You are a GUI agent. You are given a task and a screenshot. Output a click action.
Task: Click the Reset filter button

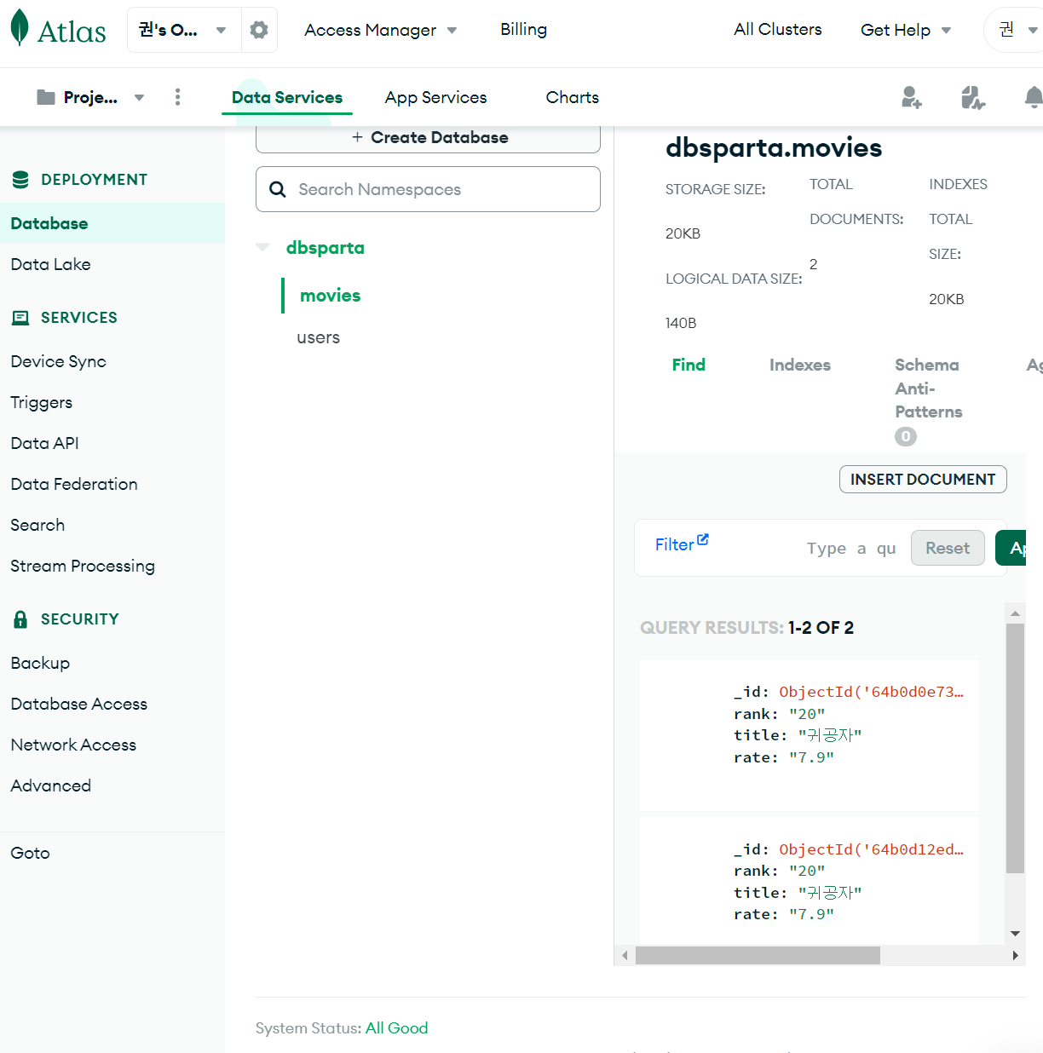pos(948,548)
